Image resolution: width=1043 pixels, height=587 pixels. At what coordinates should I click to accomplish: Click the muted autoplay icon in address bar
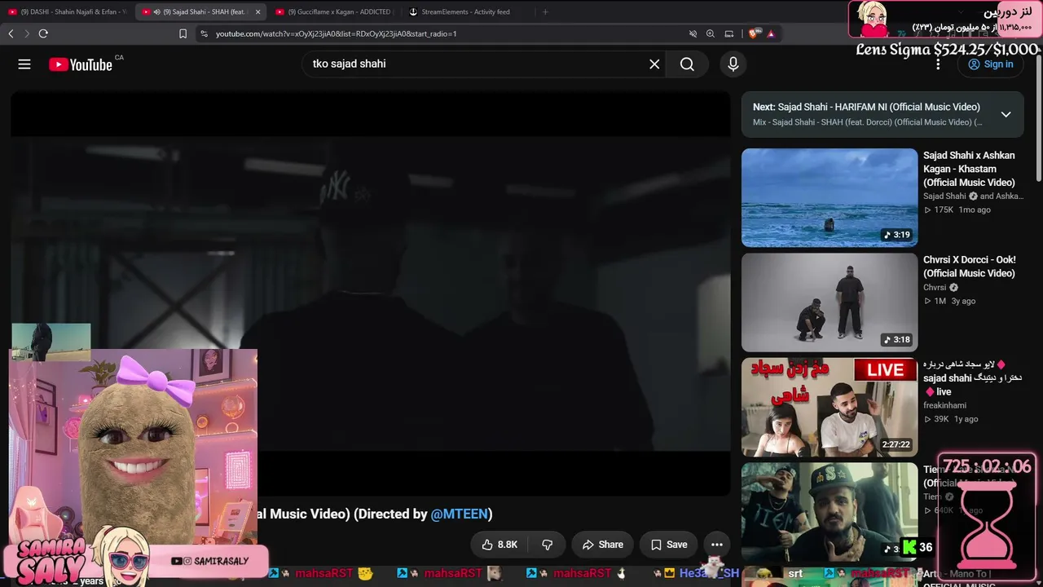693,33
